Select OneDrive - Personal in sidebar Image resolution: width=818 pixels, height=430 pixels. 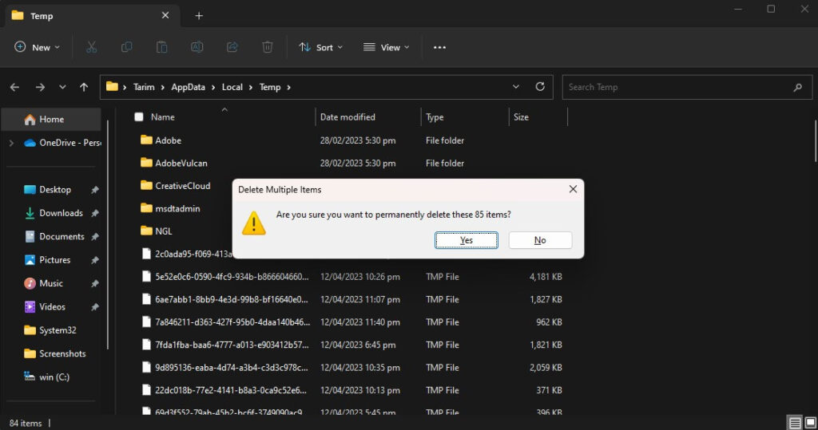62,143
